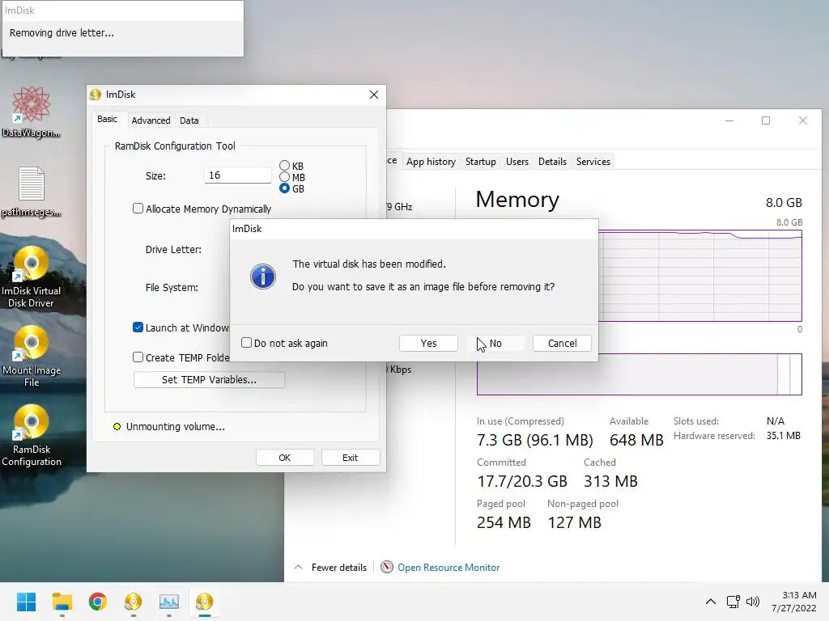This screenshot has width=829, height=621.
Task: Click the 254 MB Paged pool value
Action: coord(504,523)
